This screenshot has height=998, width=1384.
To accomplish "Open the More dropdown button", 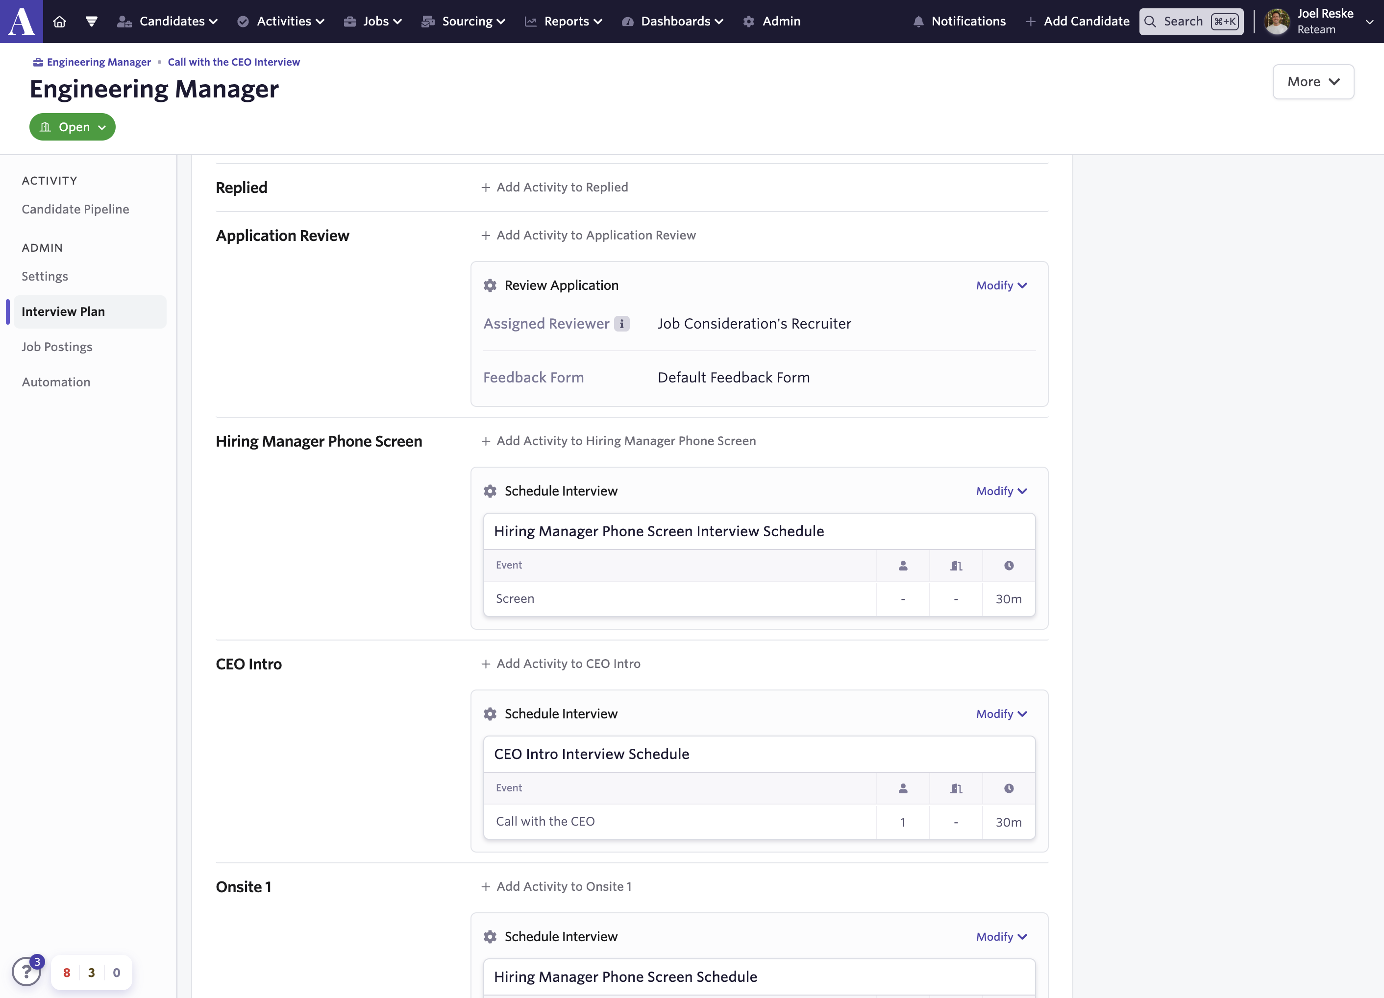I will pos(1312,82).
